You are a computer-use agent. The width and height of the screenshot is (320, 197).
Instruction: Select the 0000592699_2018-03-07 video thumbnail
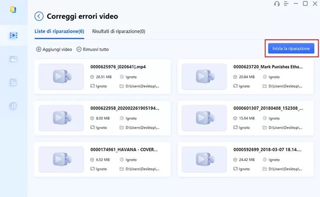point(204,159)
